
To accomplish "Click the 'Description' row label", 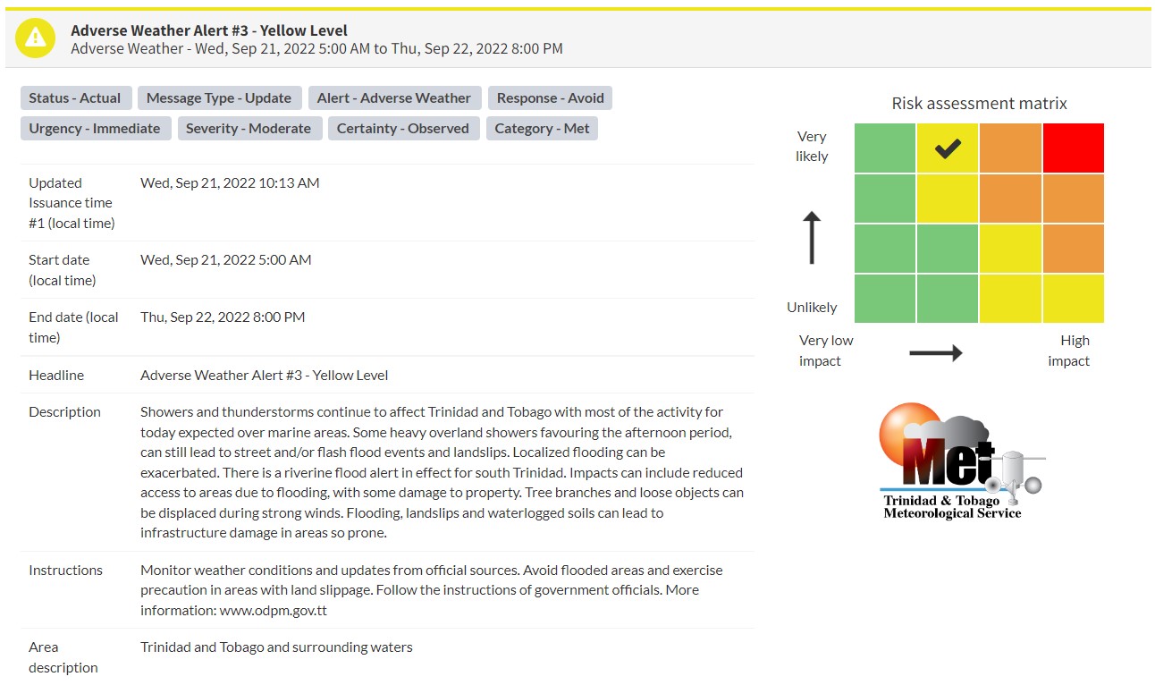I will tap(64, 411).
